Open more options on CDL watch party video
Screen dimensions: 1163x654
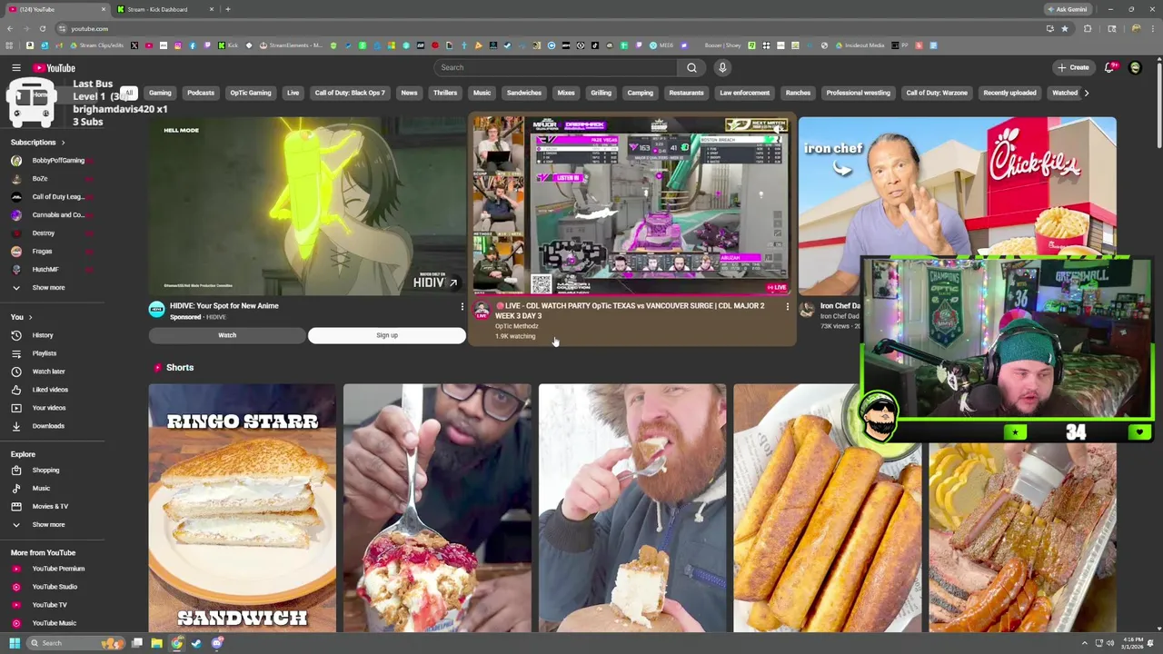click(x=788, y=307)
